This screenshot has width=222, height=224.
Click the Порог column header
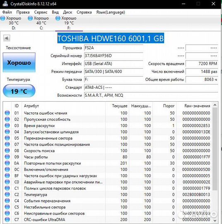[x=164, y=106]
